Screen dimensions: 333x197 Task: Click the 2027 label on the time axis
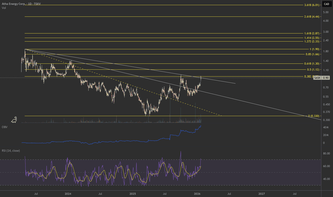[262, 194]
